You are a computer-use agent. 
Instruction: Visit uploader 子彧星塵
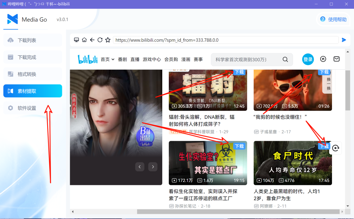(x=268, y=132)
